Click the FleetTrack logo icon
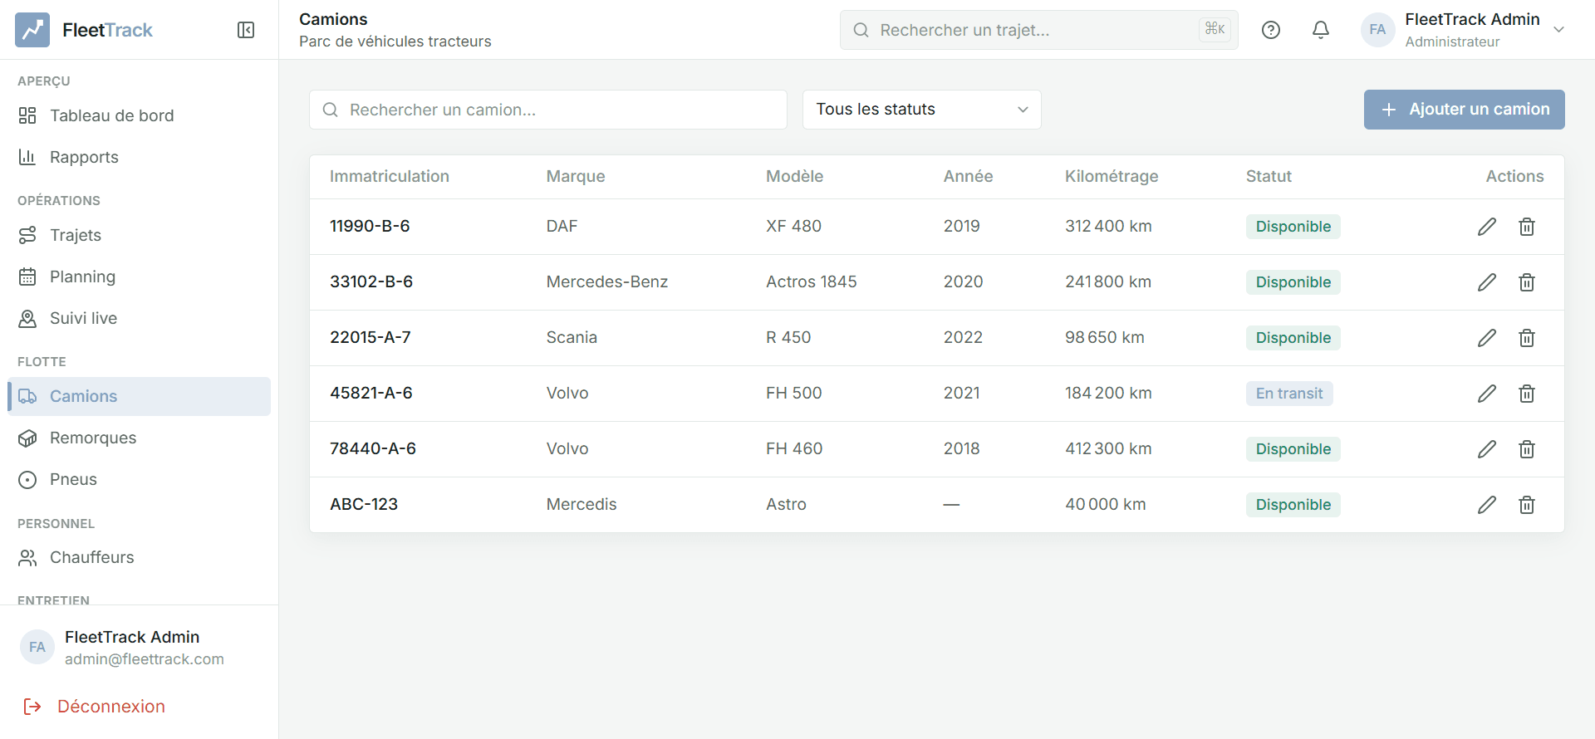The image size is (1595, 739). tap(32, 30)
